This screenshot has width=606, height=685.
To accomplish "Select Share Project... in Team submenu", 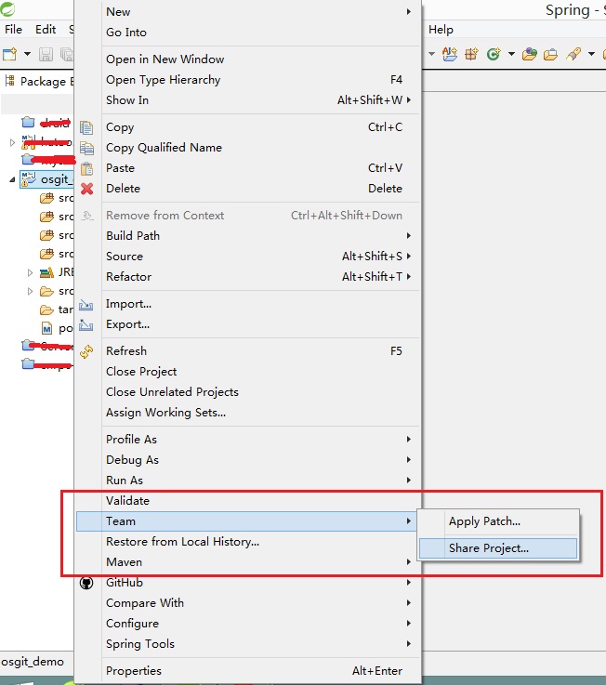I will coord(488,548).
